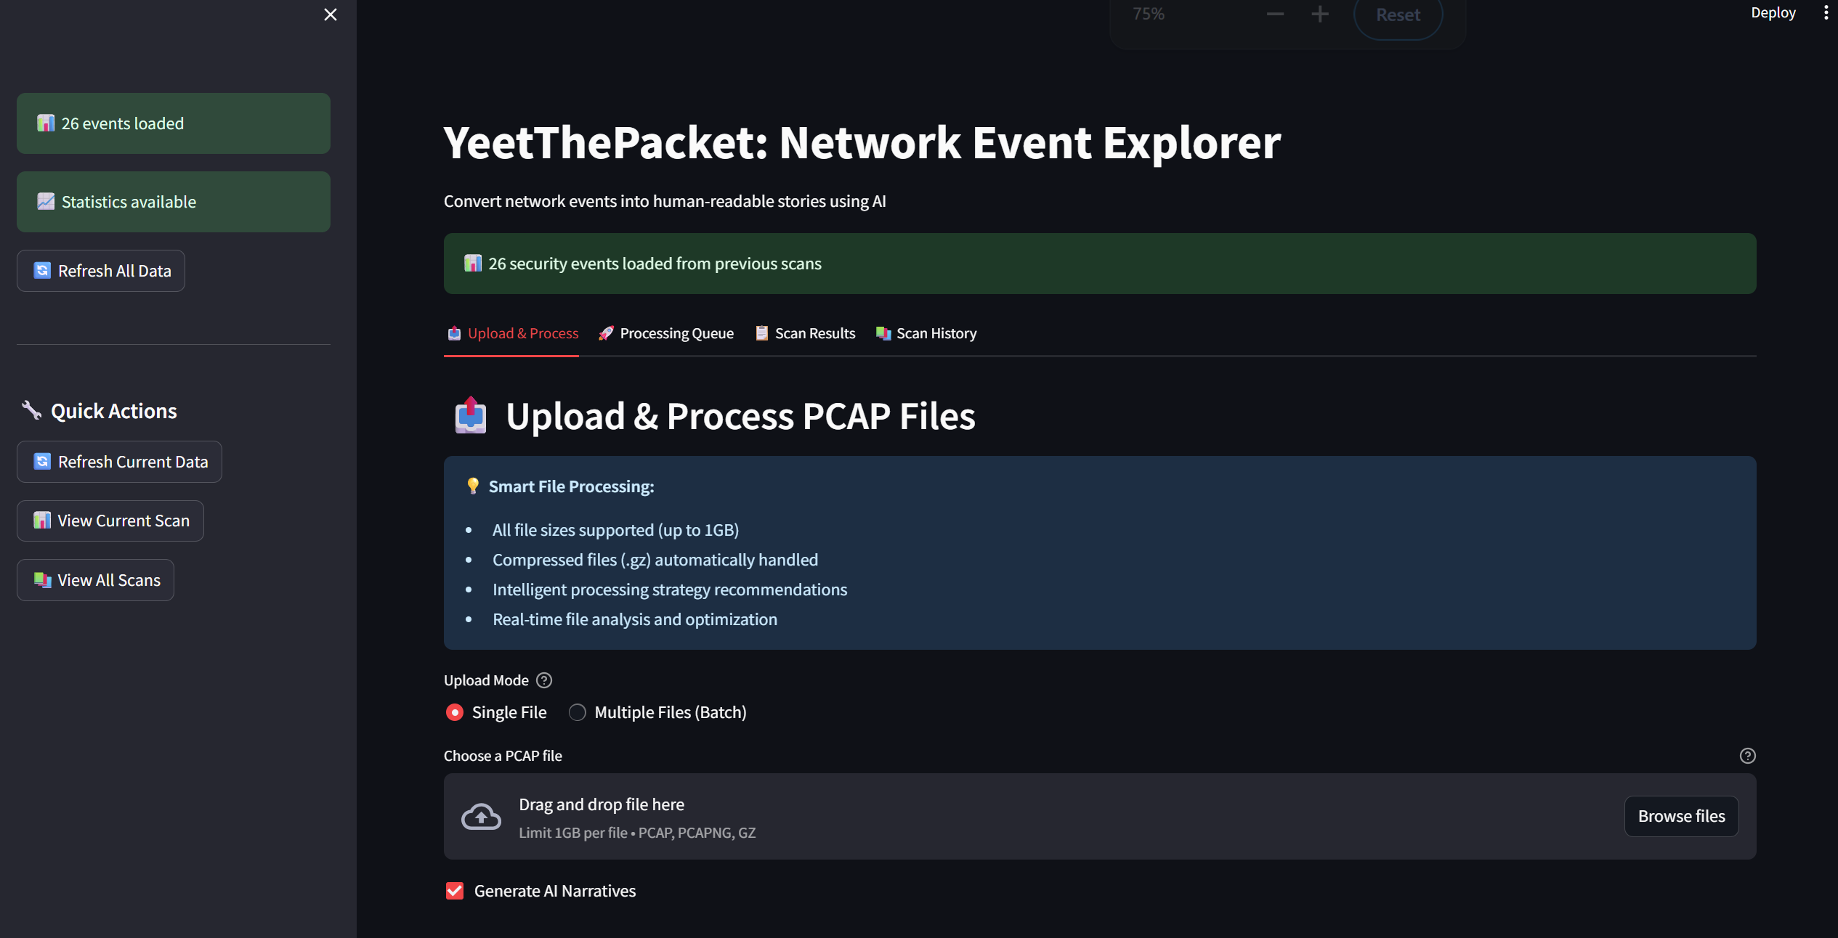This screenshot has width=1838, height=938.
Task: Click the View All Scans button
Action: 96,580
